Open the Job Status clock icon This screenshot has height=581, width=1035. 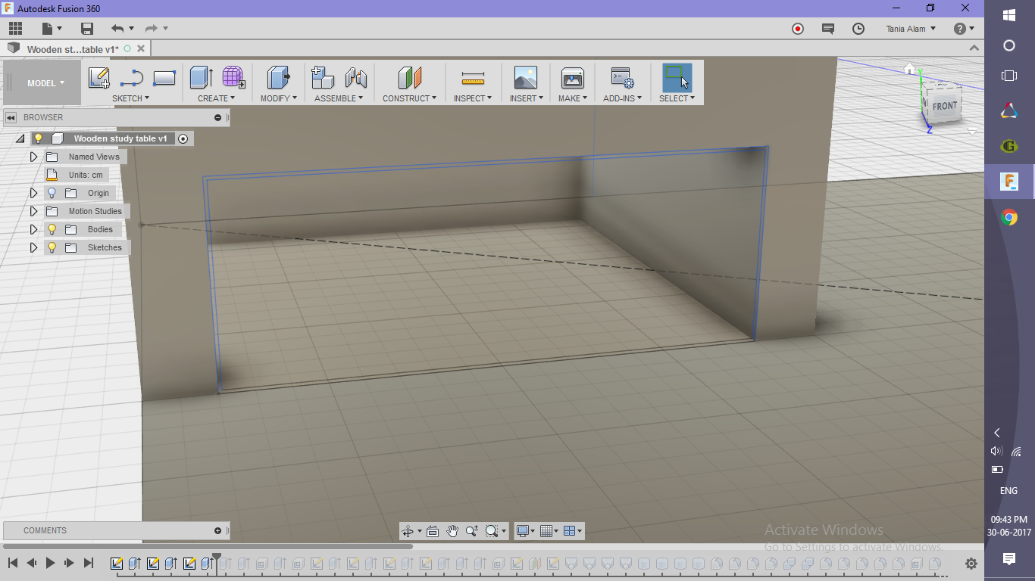(858, 29)
